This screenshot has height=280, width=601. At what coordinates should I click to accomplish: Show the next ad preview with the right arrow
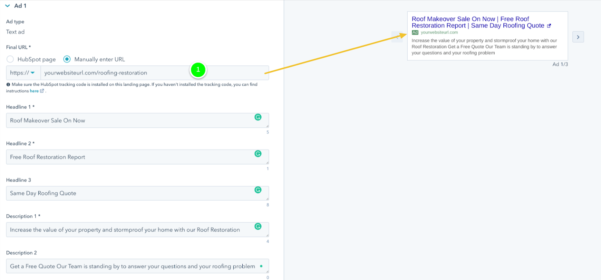click(x=578, y=37)
